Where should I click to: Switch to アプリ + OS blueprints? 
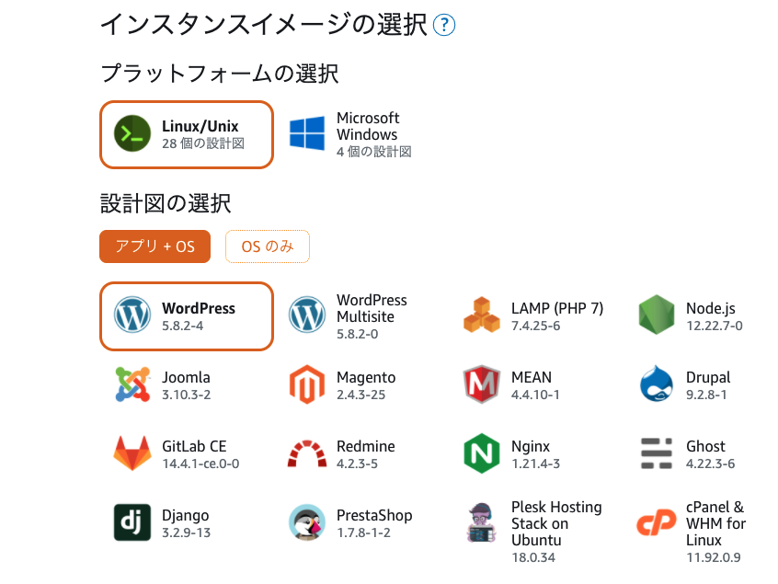[x=154, y=246]
